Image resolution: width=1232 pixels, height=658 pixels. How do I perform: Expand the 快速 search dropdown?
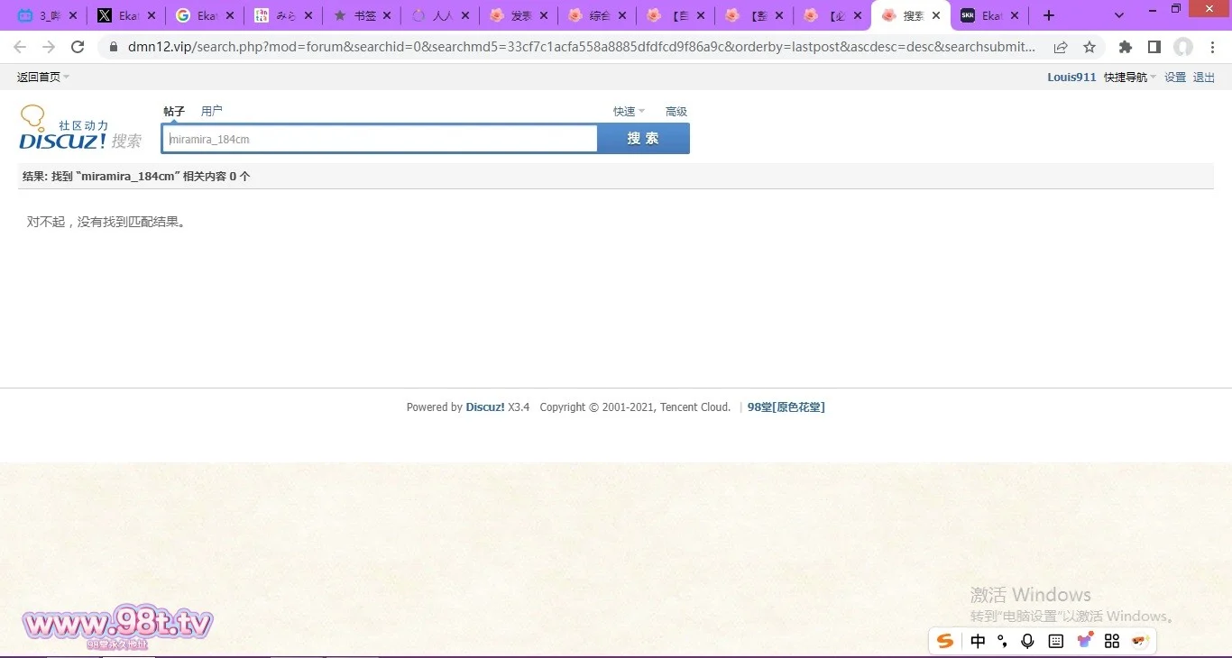(x=629, y=112)
